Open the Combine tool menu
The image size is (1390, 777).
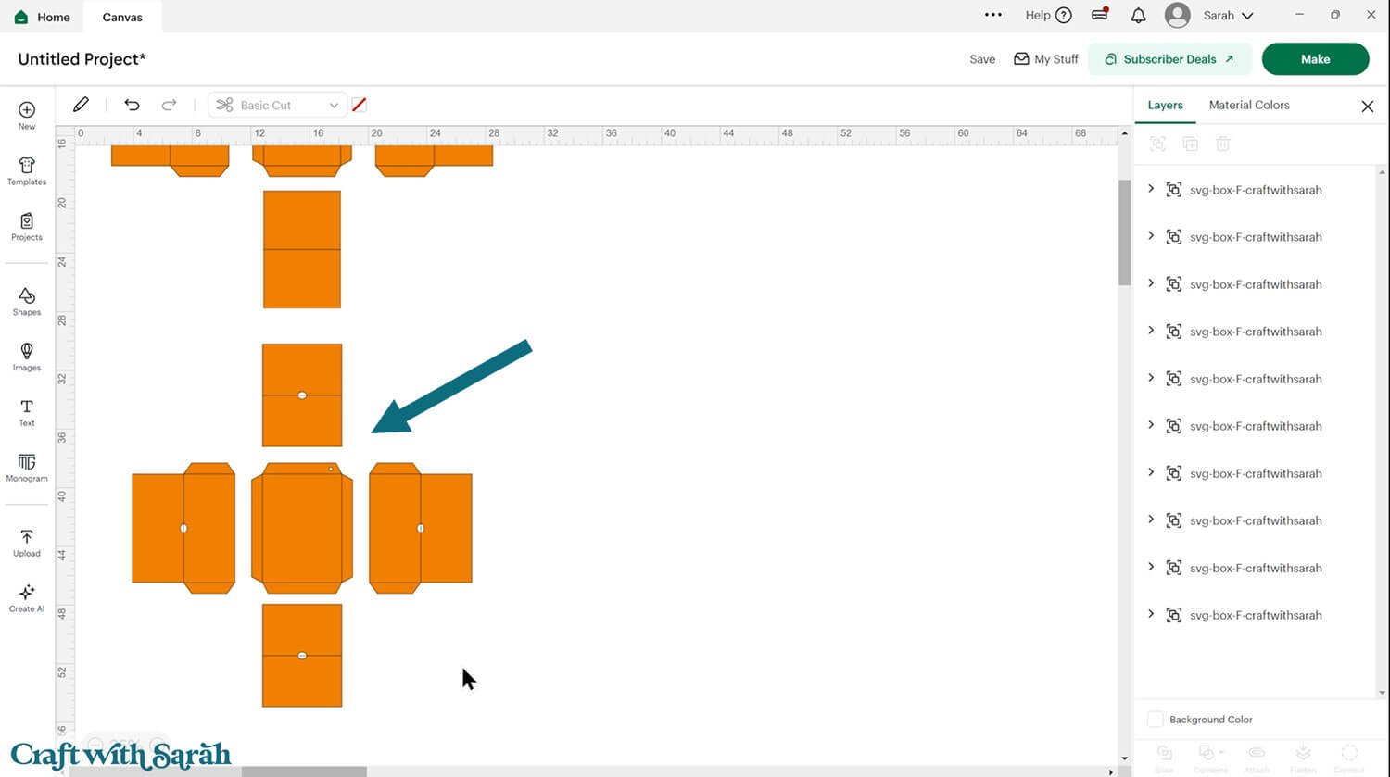pos(1210,758)
